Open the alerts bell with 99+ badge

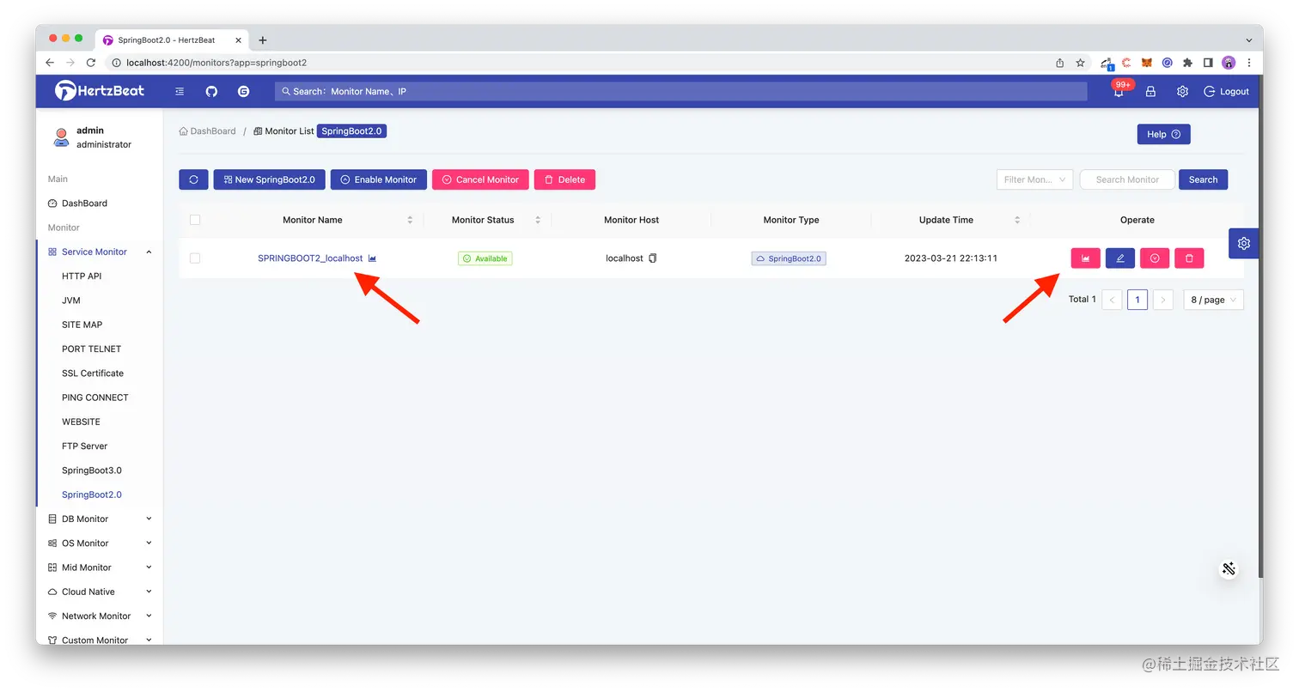[x=1119, y=90]
